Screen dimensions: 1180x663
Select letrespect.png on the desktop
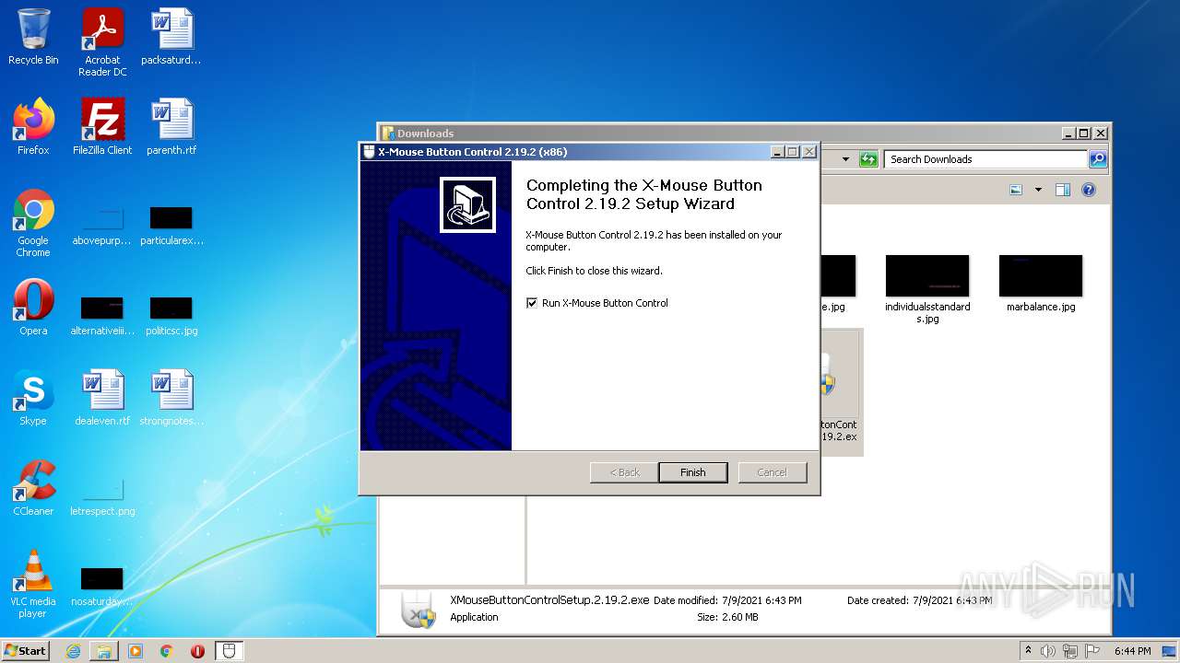click(102, 497)
